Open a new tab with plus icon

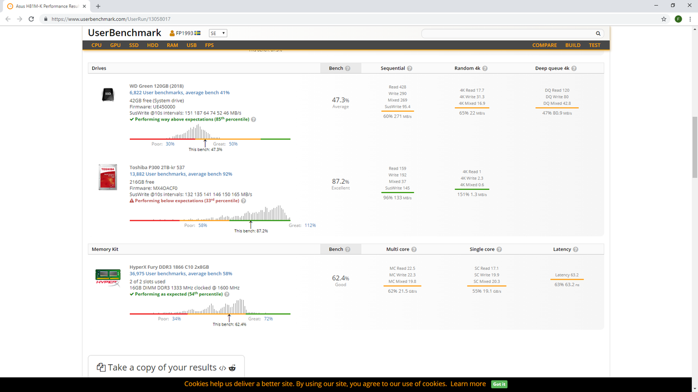98,6
